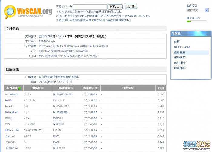This screenshot has height=152, width=212.
Task: Open 首页 in the navigation bar
Action: (177, 41)
